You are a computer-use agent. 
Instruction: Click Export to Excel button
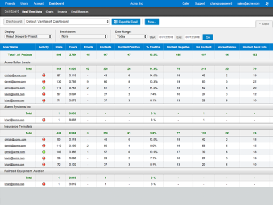pos(126,22)
